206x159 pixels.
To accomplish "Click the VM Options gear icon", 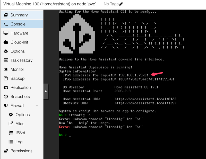I will (6, 51).
